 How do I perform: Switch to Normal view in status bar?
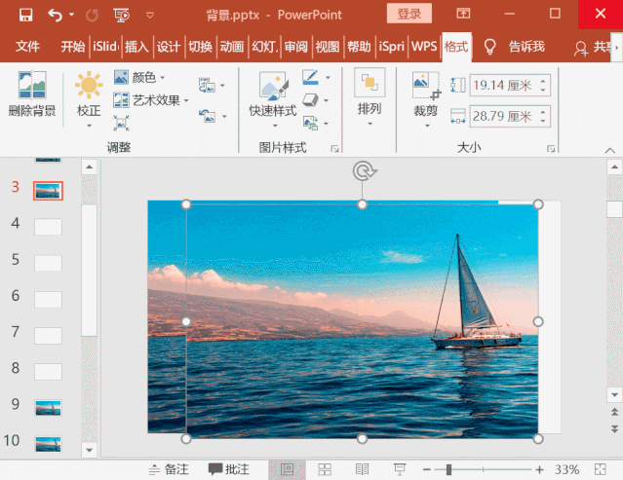point(287,469)
